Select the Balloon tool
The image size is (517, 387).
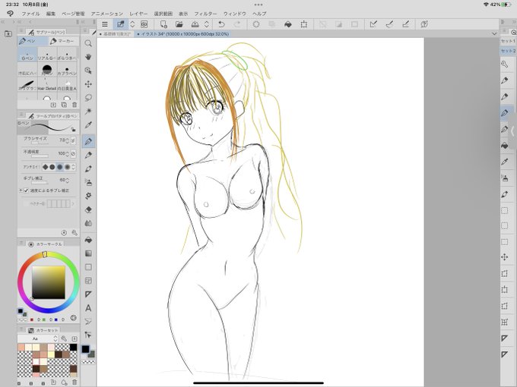pos(88,322)
